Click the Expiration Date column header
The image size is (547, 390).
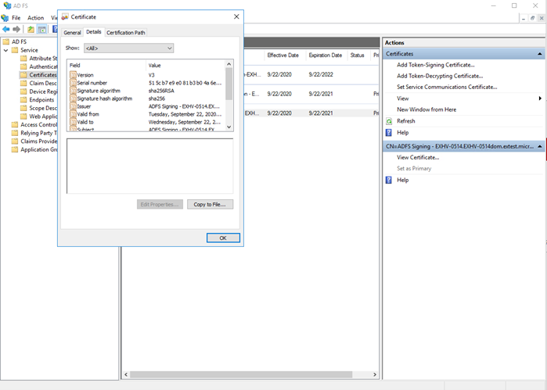point(326,55)
